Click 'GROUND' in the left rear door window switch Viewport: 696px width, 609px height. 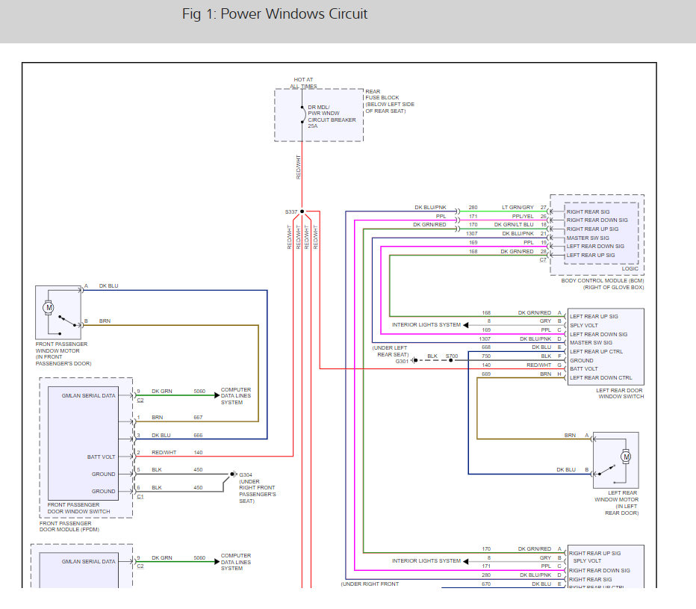pyautogui.click(x=582, y=360)
